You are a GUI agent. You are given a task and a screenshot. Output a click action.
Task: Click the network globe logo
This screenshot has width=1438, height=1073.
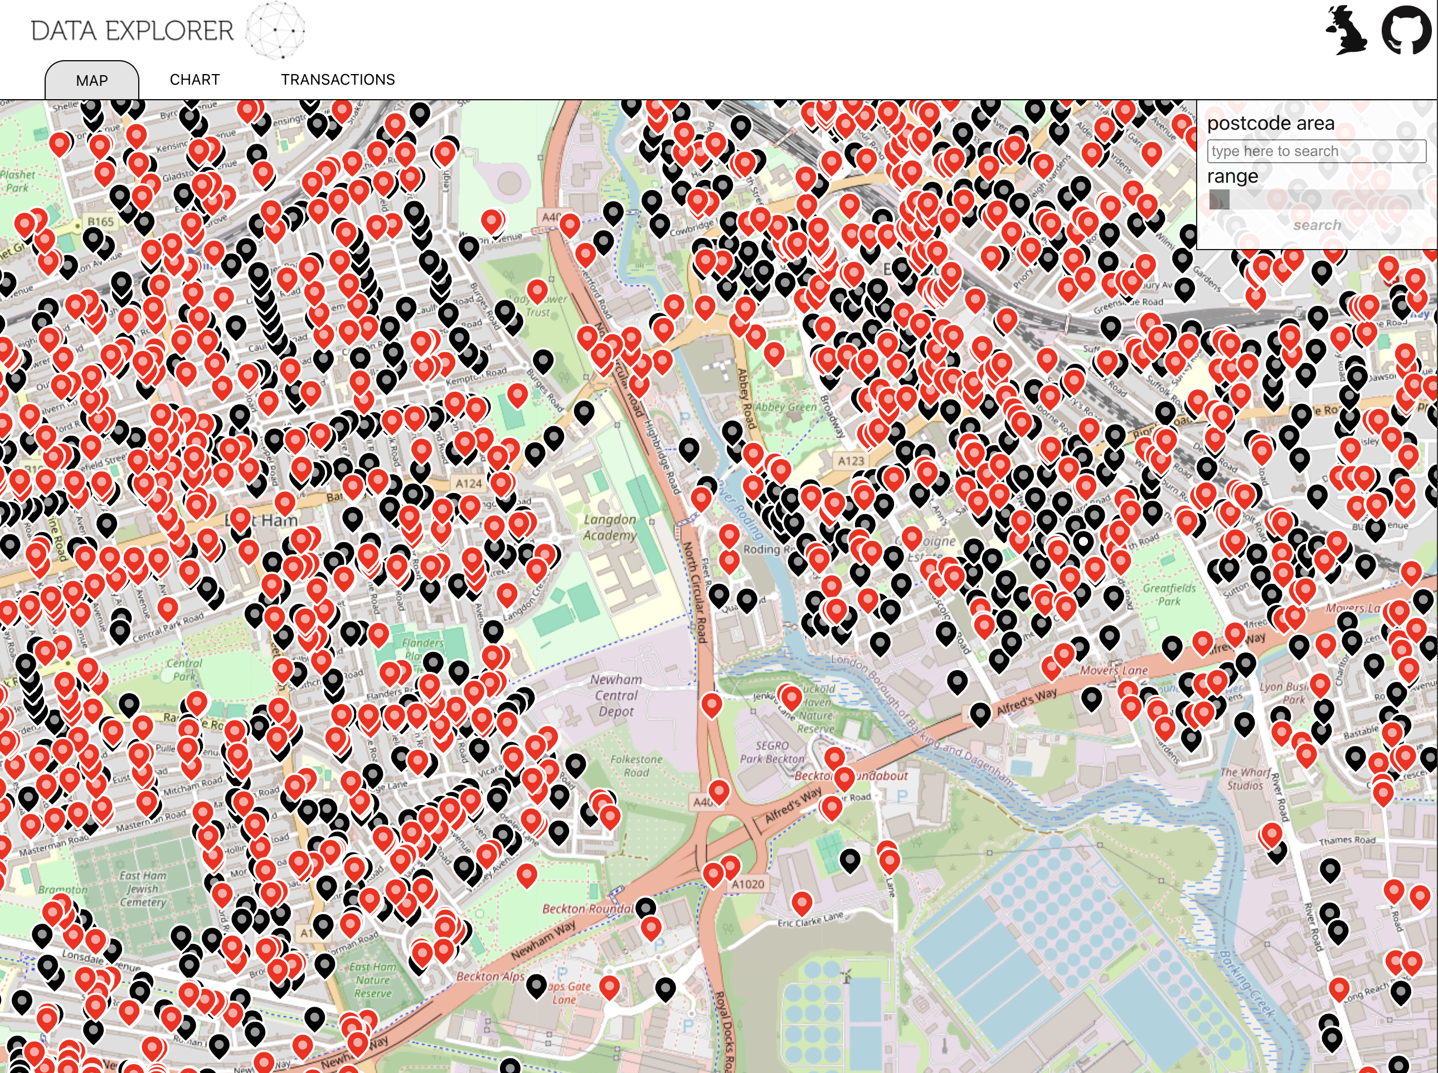(x=275, y=30)
